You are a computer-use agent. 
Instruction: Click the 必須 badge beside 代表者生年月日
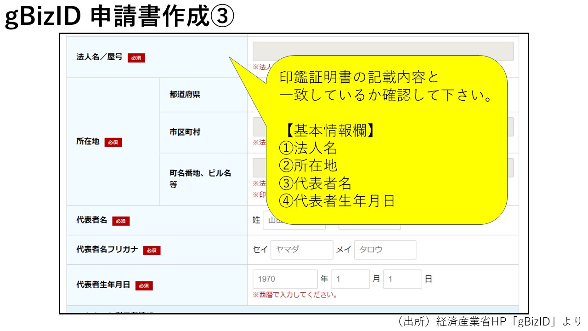click(x=144, y=285)
